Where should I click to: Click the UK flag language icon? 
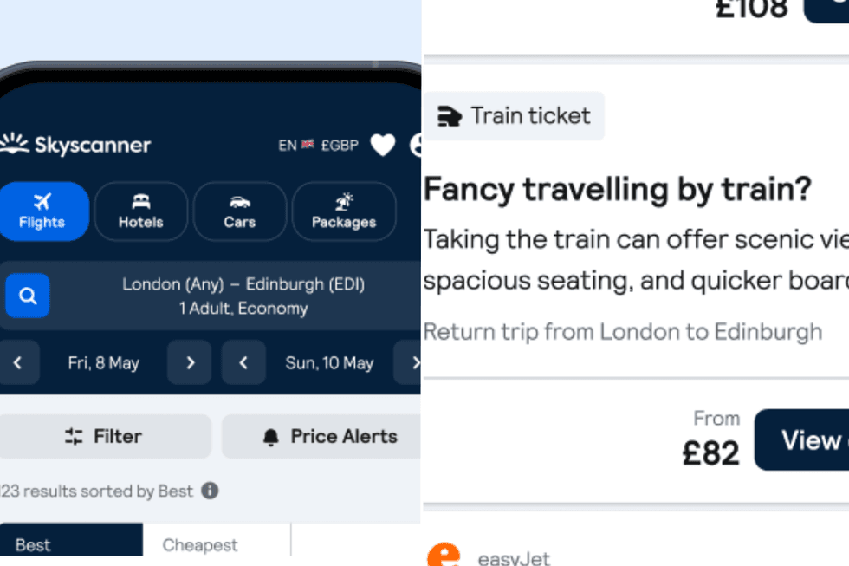[x=308, y=145]
